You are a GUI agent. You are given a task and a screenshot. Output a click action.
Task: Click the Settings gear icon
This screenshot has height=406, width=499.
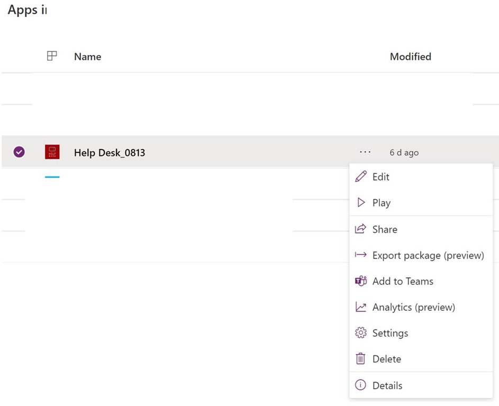[360, 333]
